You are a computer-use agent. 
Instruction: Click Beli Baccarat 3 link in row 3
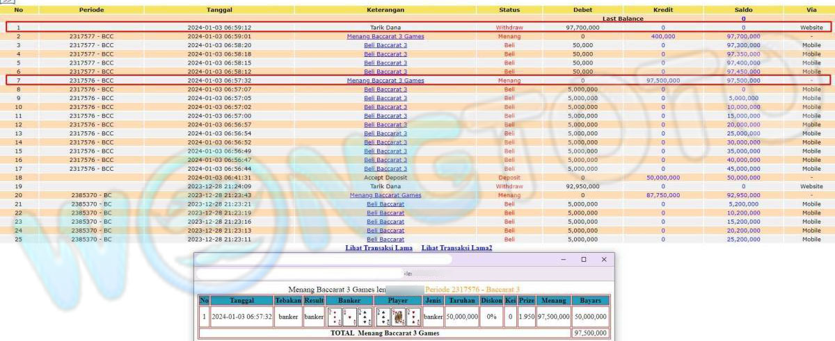point(385,45)
